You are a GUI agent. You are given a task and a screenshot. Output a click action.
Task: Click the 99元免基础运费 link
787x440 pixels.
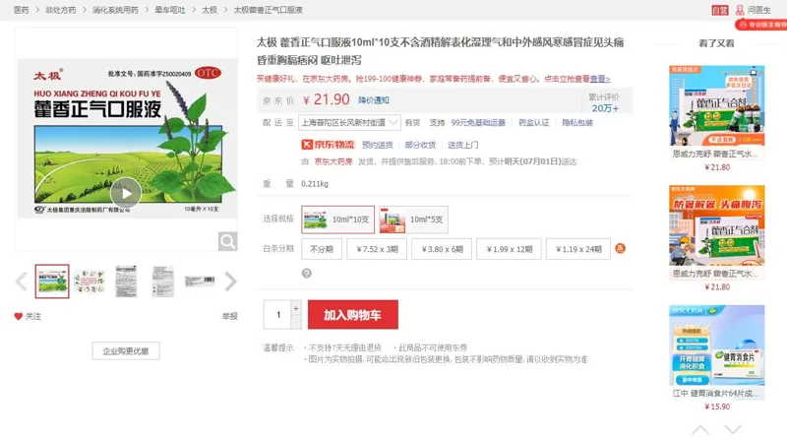pos(478,123)
